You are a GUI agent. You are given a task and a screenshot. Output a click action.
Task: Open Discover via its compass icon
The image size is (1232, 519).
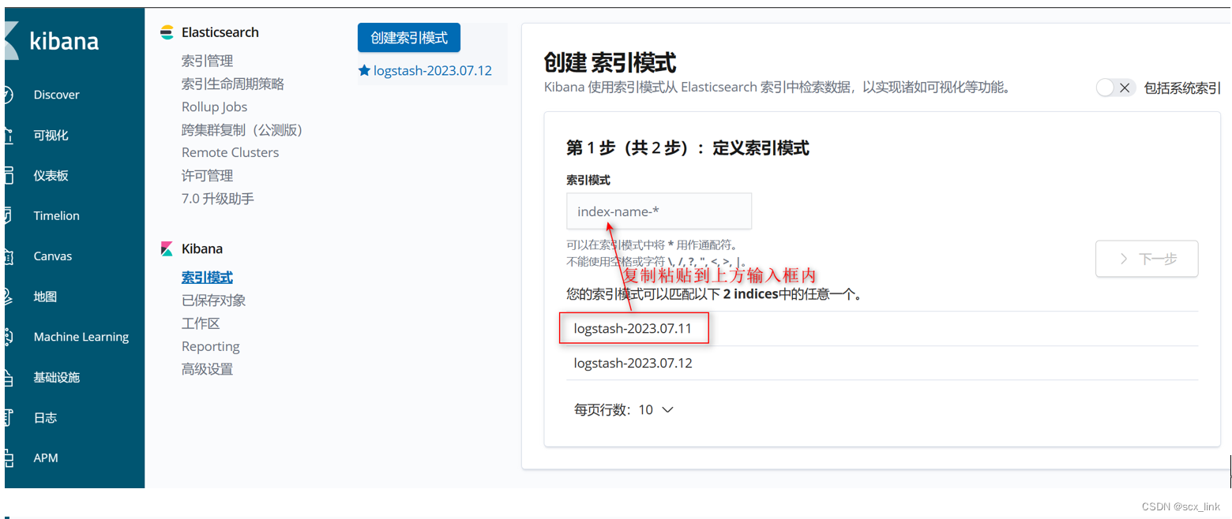coord(9,95)
